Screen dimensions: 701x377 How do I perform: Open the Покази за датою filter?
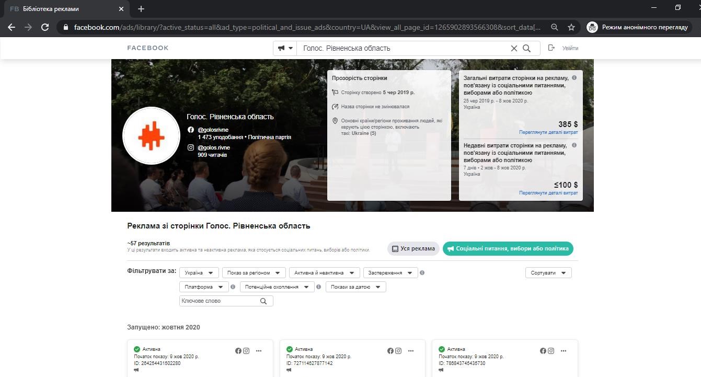click(356, 287)
